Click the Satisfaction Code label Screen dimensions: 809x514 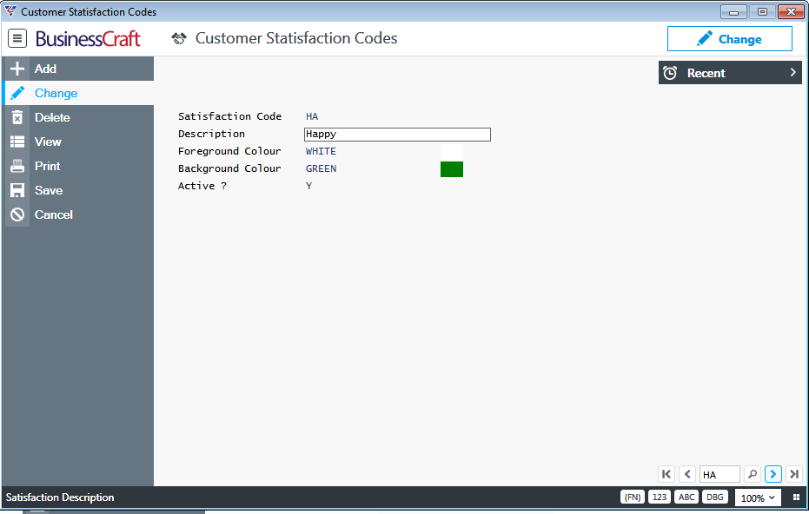coord(229,116)
